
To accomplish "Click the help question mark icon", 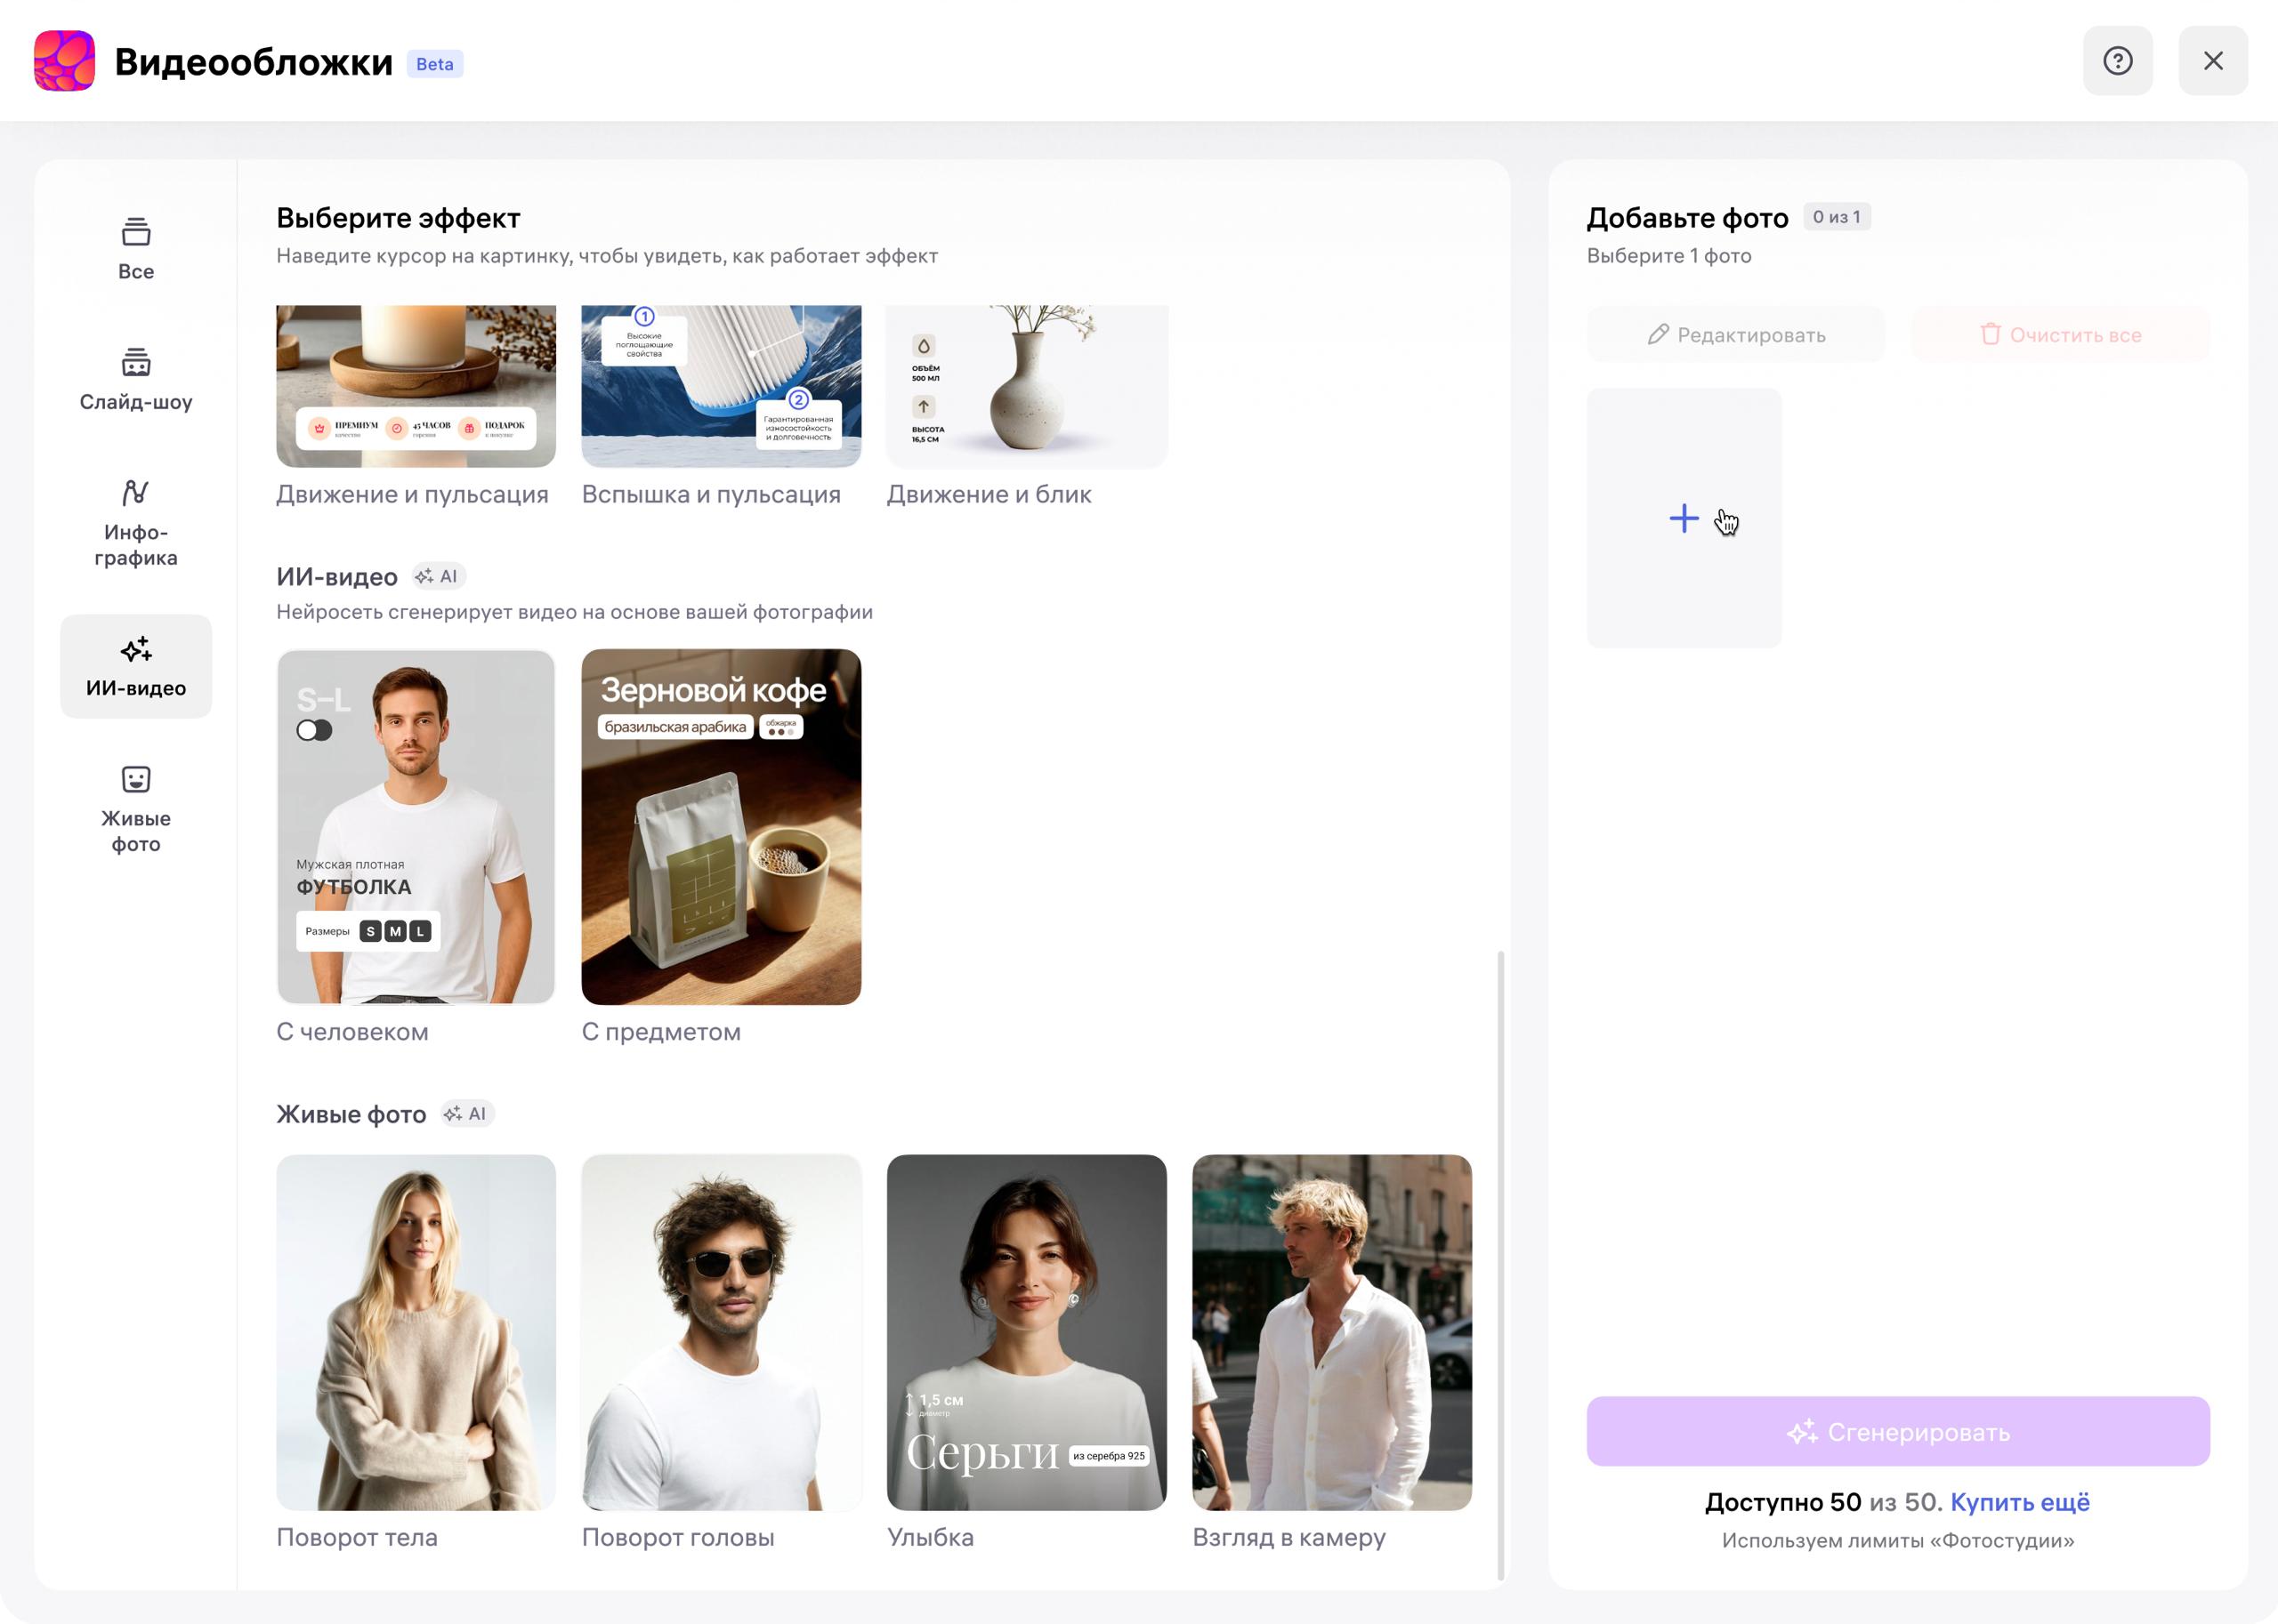I will (x=2117, y=61).
